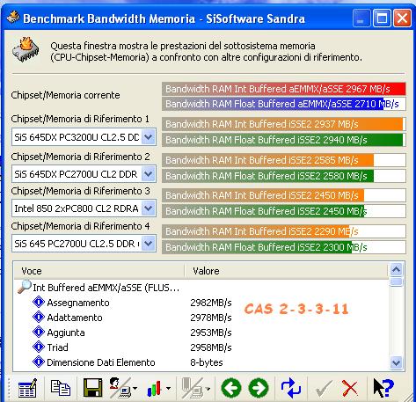This screenshot has width=416, height=402.
Task: Select the Assegnamento row
Action: (201, 303)
